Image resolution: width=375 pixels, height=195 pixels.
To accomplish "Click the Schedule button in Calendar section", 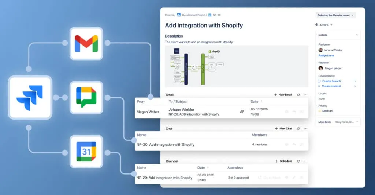I will 283,161.
